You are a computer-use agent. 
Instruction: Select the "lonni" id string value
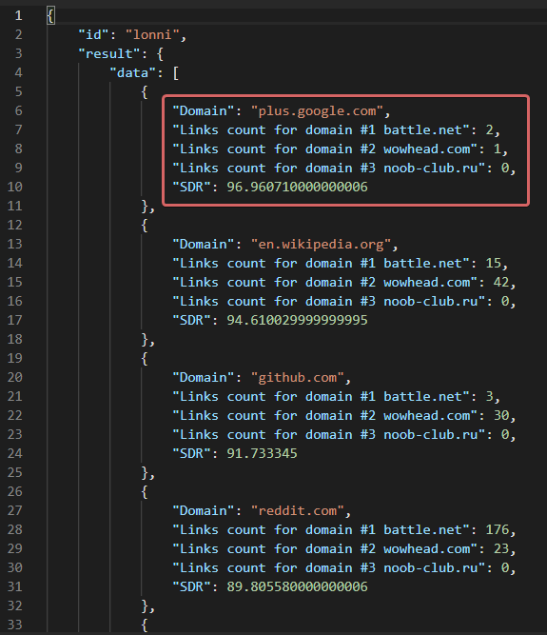click(x=152, y=34)
